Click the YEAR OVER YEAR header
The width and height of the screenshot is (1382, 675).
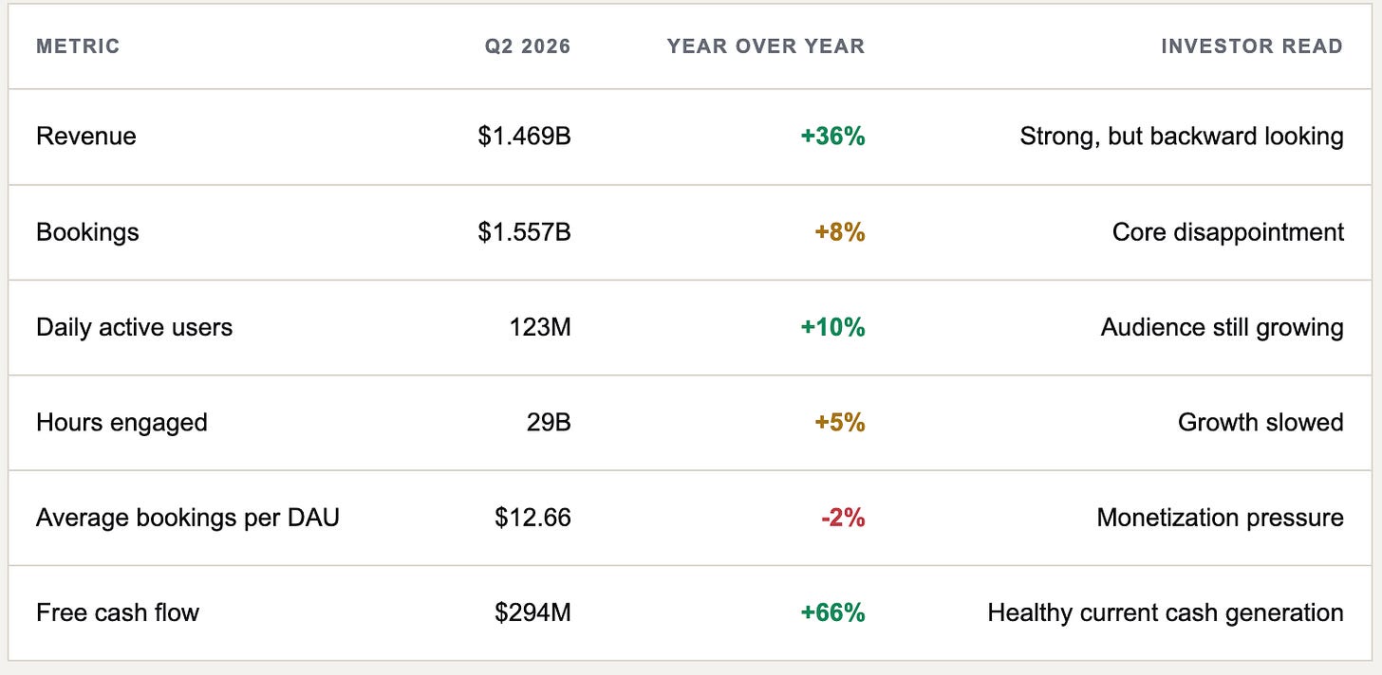point(766,46)
